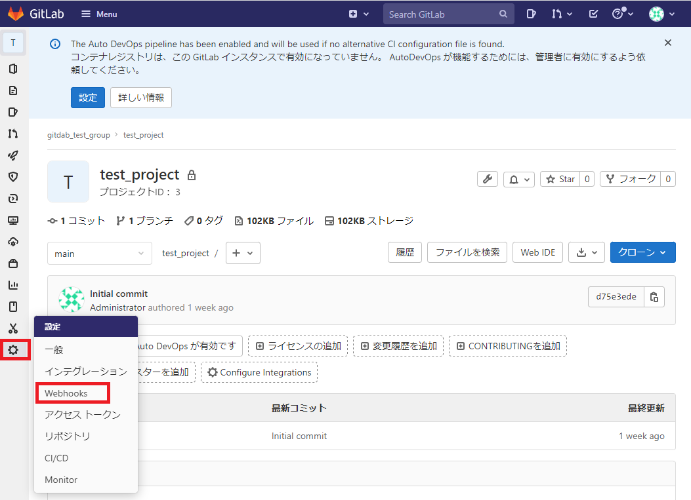Open the CI/CD rocket icon

click(13, 155)
